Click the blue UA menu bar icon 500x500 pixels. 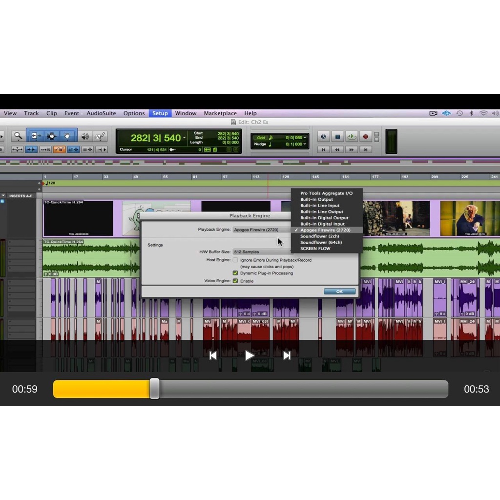446,113
